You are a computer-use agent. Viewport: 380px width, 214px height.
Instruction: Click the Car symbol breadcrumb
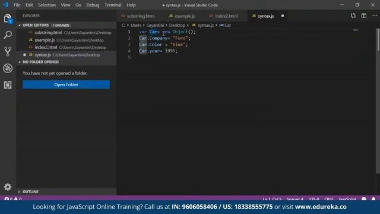(226, 25)
